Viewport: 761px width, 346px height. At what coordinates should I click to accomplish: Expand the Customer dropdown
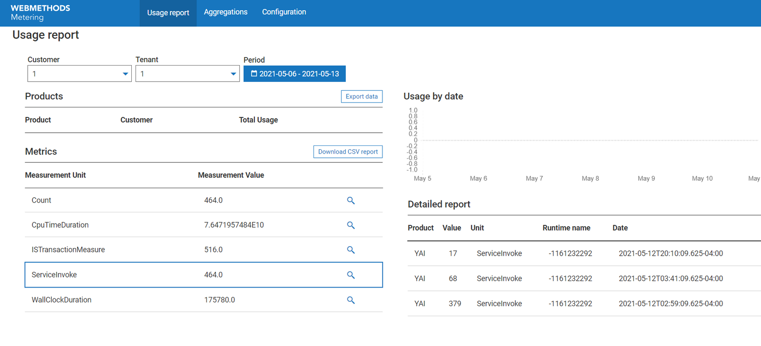(x=125, y=74)
